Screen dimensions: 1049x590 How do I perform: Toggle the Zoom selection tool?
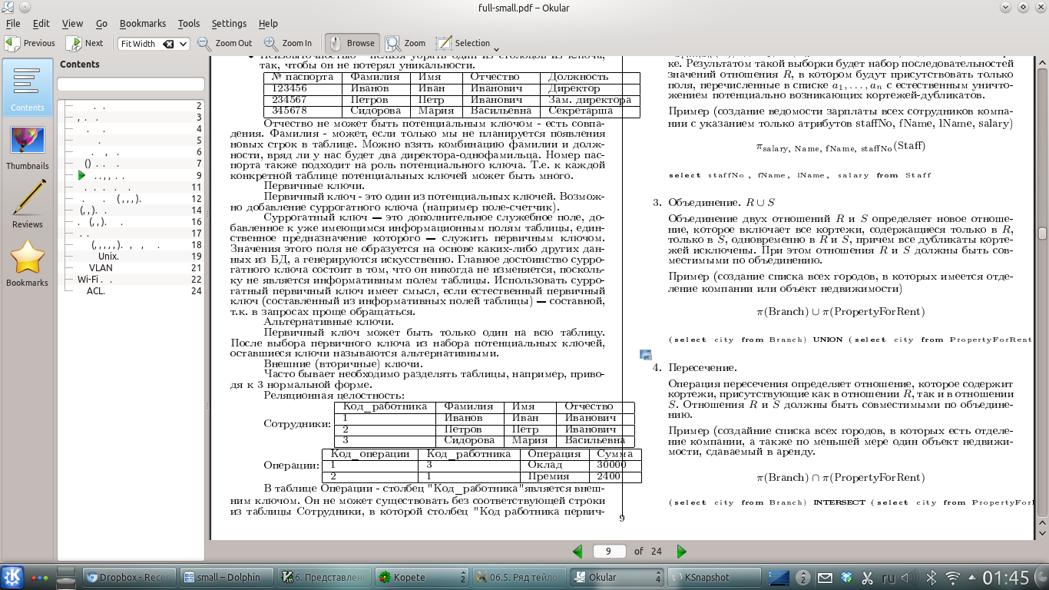405,43
